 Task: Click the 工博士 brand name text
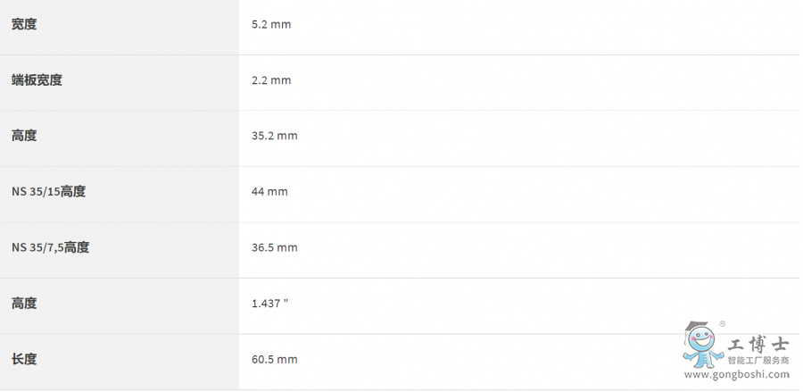(758, 344)
